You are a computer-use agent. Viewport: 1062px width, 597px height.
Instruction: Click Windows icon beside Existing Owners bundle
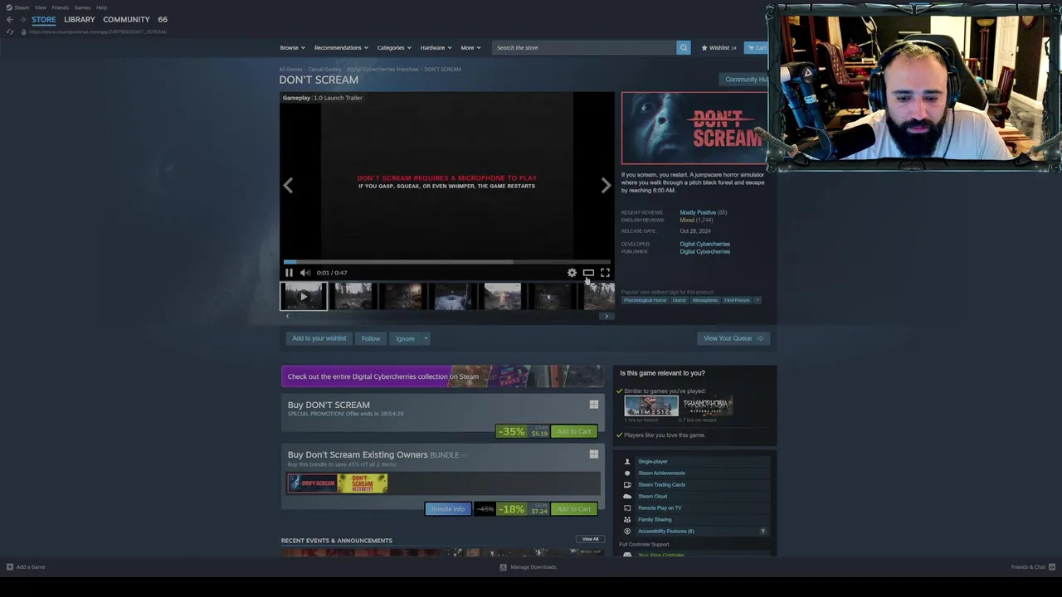tap(593, 454)
